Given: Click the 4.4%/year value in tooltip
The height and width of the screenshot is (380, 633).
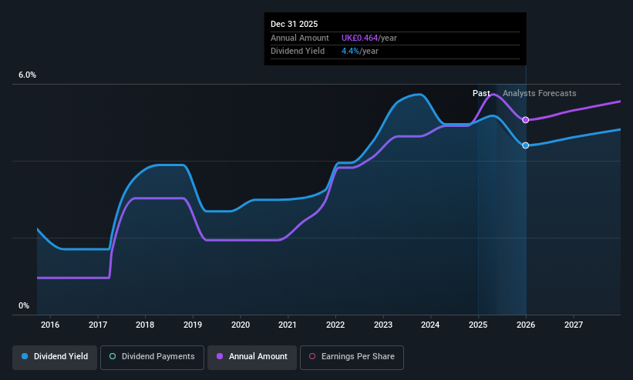Looking at the screenshot, I should tap(360, 52).
